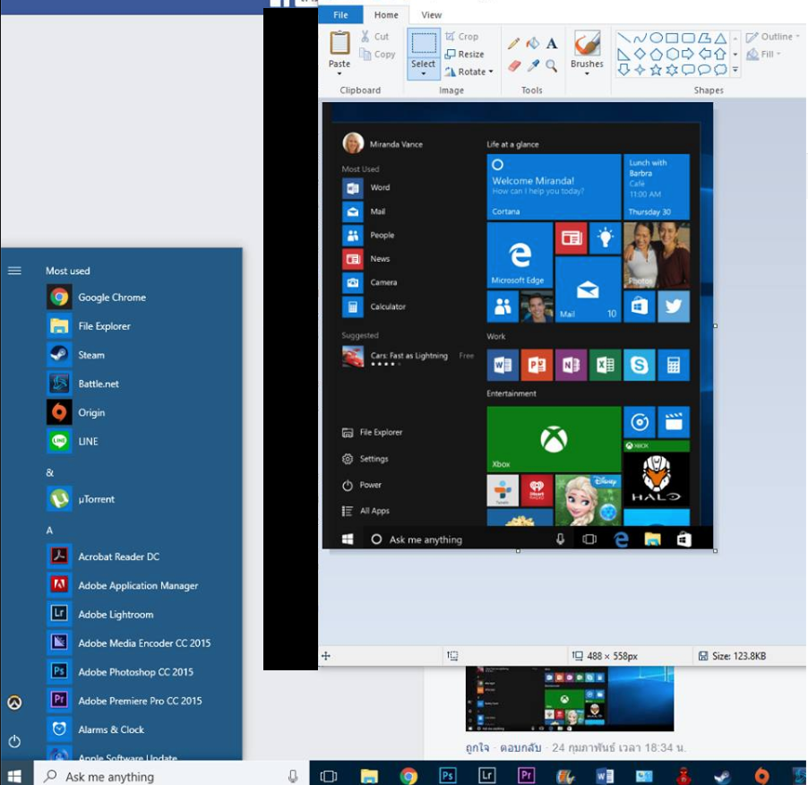Viewport: 808px width, 785px height.
Task: Open the screenshot thumbnail in the comment
Action: pyautogui.click(x=569, y=700)
